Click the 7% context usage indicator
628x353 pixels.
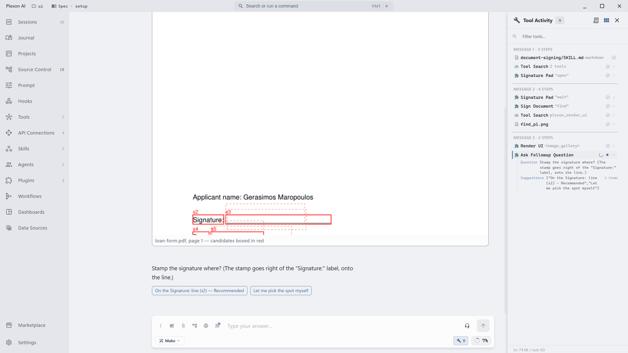pyautogui.click(x=481, y=341)
